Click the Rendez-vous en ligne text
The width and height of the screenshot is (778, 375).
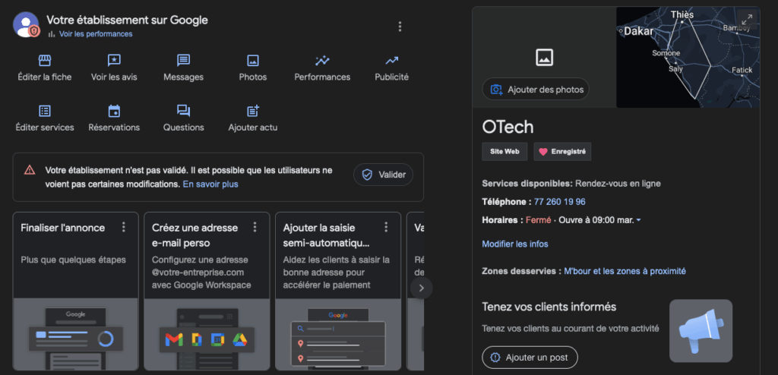tap(618, 184)
